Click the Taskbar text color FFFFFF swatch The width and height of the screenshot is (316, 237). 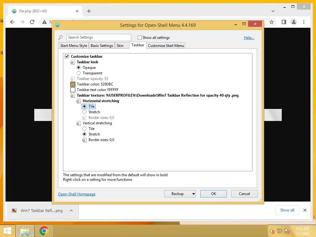(x=73, y=90)
